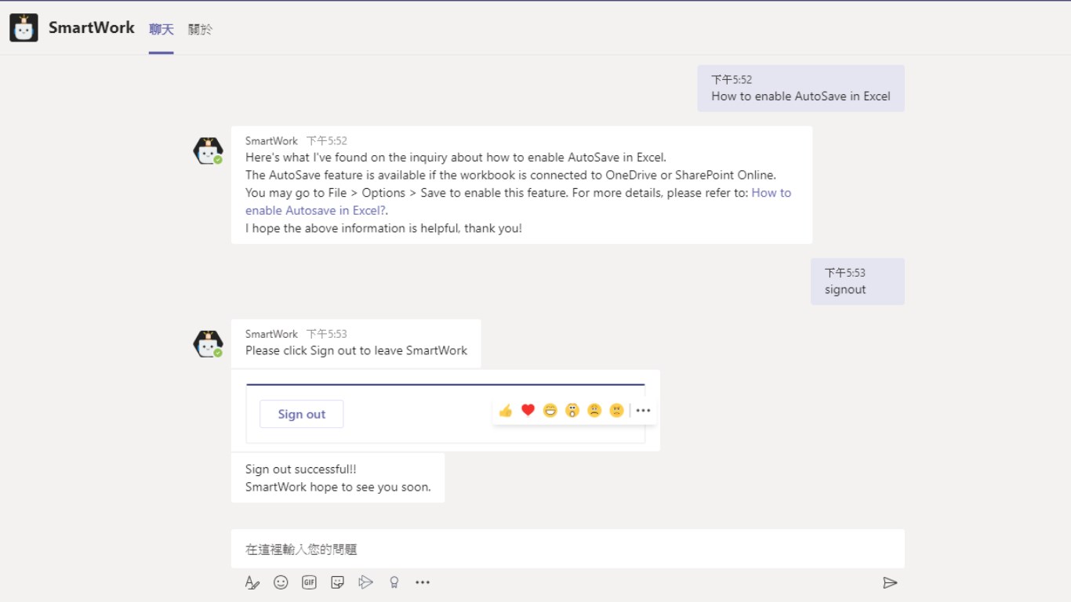React with the surprised face emoji

(572, 411)
